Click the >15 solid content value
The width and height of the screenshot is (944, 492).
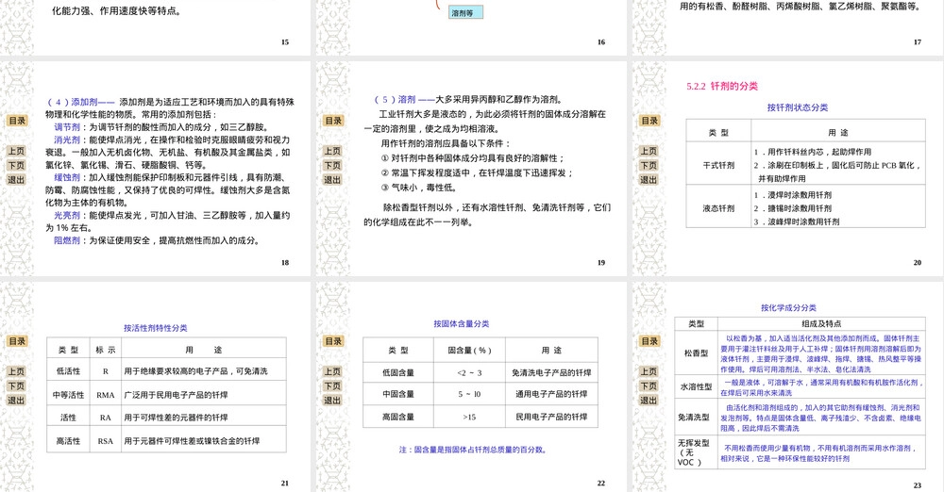coord(469,417)
